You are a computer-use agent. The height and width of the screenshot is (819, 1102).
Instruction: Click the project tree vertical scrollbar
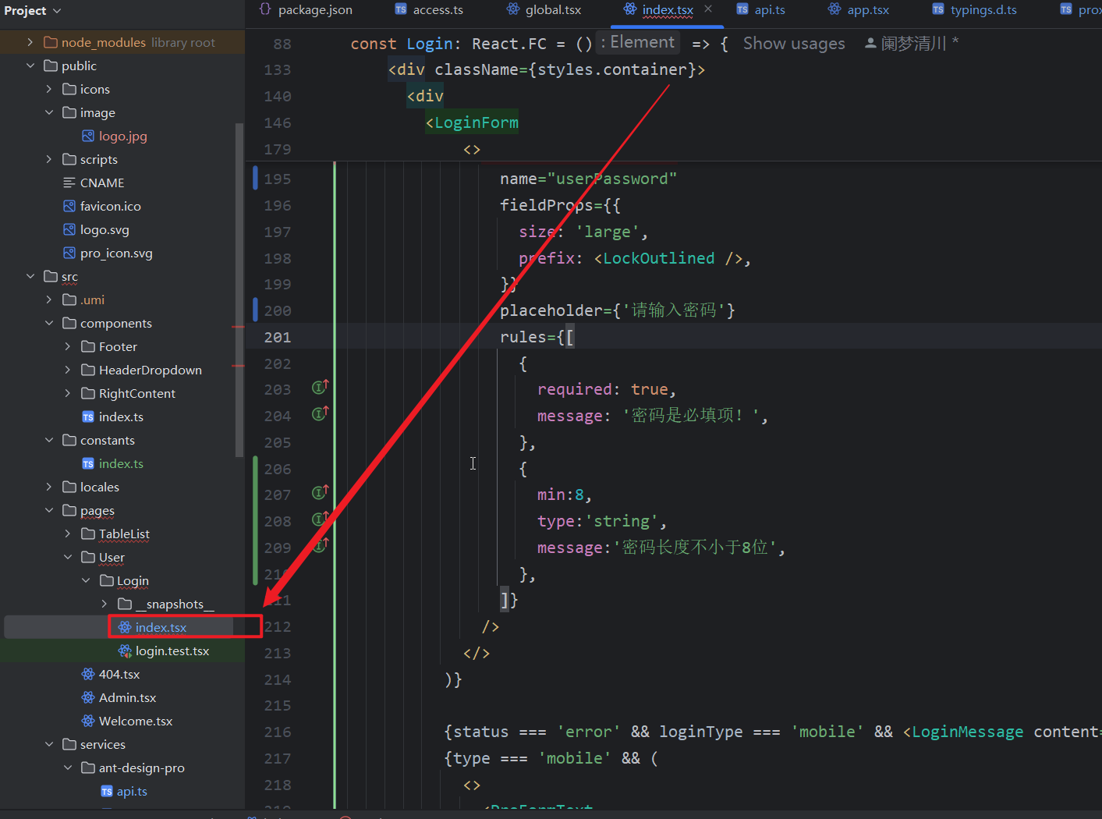point(239,289)
